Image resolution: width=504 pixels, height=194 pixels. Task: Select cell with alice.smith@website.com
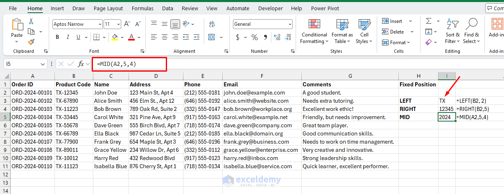262,101
